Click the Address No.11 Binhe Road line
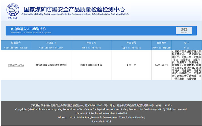The image size is (202, 126). (101, 117)
